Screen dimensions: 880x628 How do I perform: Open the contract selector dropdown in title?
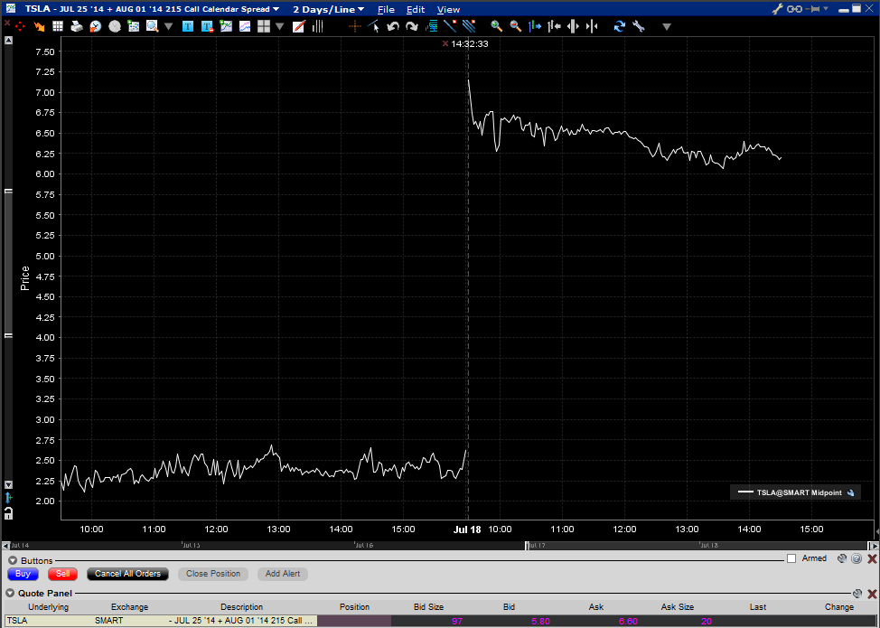pyautogui.click(x=276, y=9)
